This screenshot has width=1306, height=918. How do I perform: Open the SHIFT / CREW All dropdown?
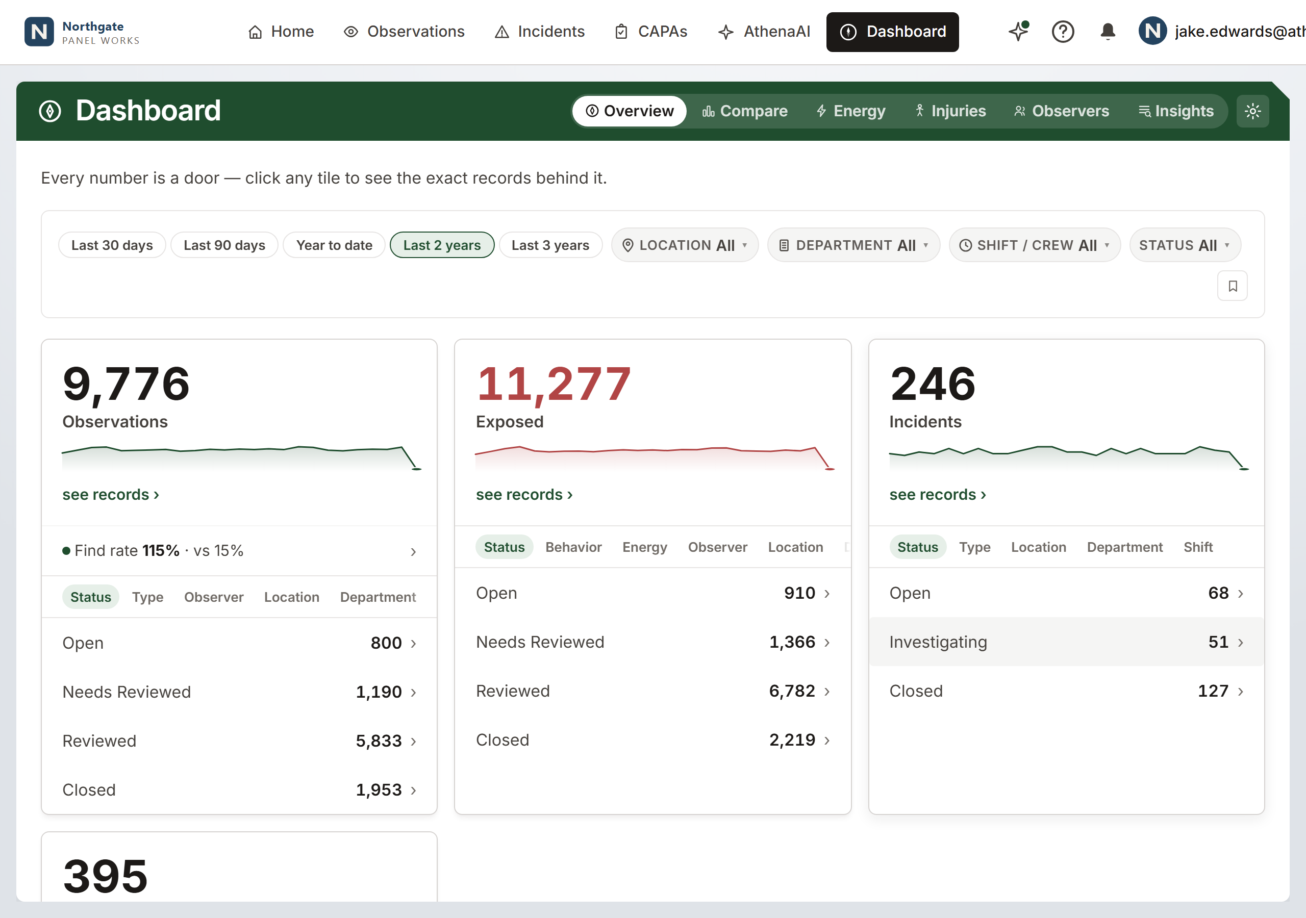1034,245
